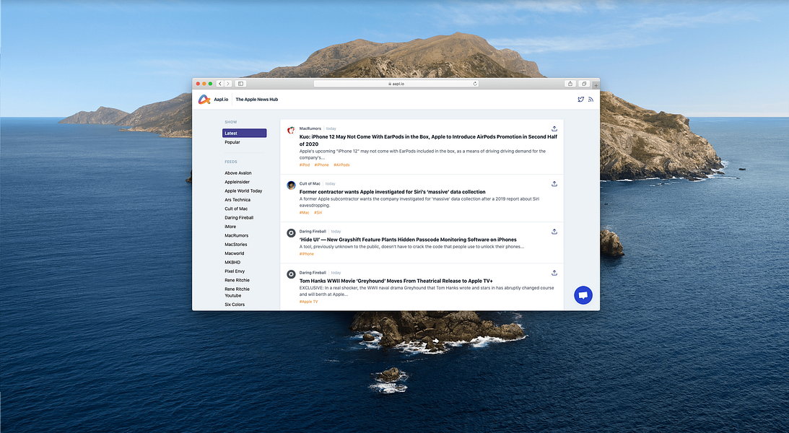Click the Kuo article summary about driving demand
Viewport: 789px width, 433px height.
[422, 154]
